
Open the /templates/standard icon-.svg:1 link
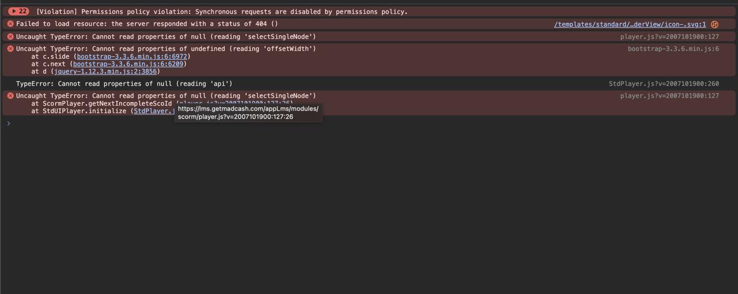pos(630,24)
